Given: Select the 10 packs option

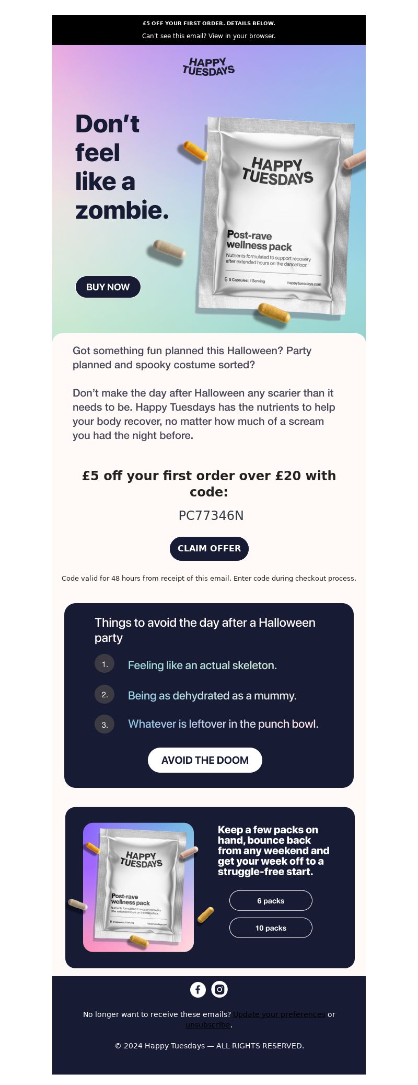Looking at the screenshot, I should [271, 928].
